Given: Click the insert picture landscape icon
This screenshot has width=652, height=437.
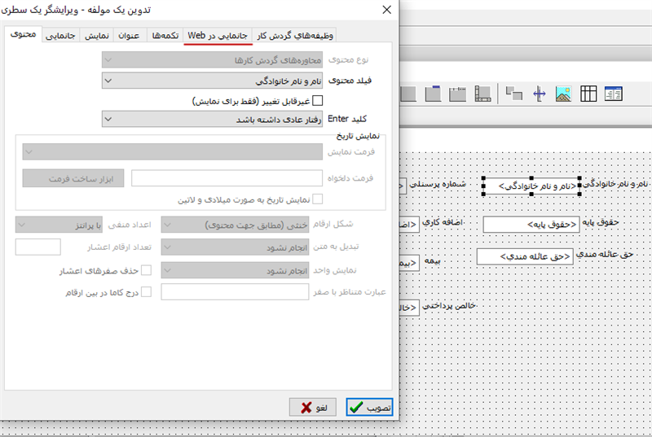Looking at the screenshot, I should (563, 94).
